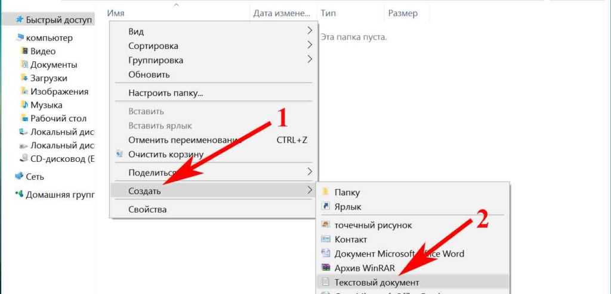The image size is (611, 294).
Task: Click the Музыка folder icon
Action: point(24,105)
